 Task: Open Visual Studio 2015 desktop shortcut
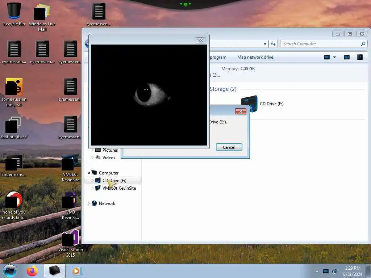(x=71, y=244)
